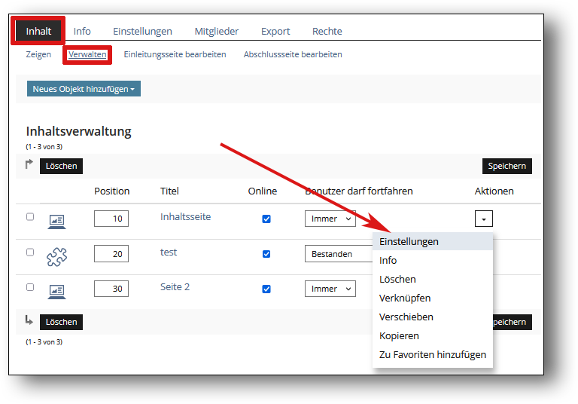Open the Immer dropdown for Seite 2
Image resolution: width=578 pixels, height=404 pixels.
pyautogui.click(x=330, y=289)
